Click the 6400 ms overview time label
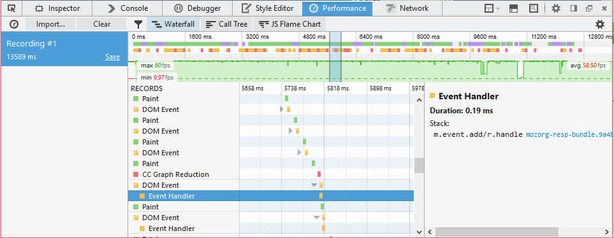The image size is (614, 238). coord(372,37)
